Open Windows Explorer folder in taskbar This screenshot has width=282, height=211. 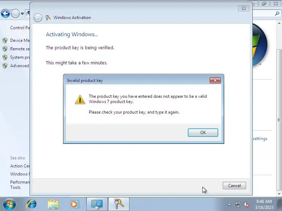tap(53, 204)
